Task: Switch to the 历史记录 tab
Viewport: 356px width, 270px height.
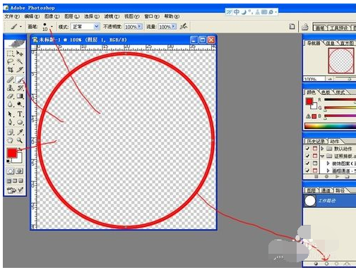Action: click(x=315, y=142)
